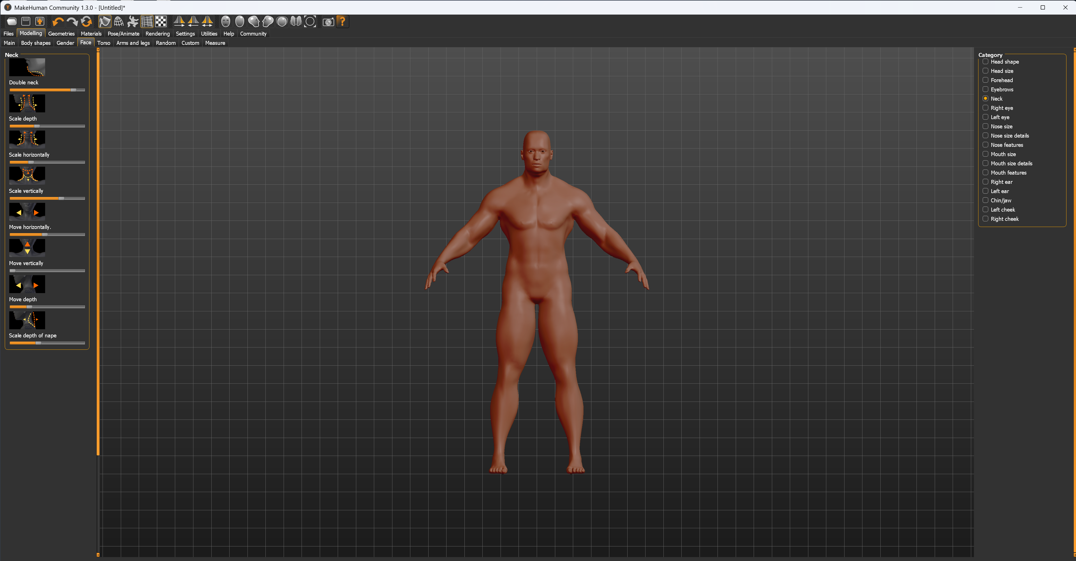Viewport: 1076px width, 561px height.
Task: Open the orange question mark help icon
Action: (x=343, y=21)
